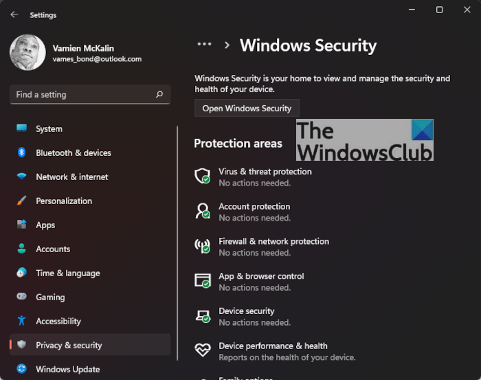Click the Vamien McKalin profile picture
The width and height of the screenshot is (481, 380).
click(27, 53)
